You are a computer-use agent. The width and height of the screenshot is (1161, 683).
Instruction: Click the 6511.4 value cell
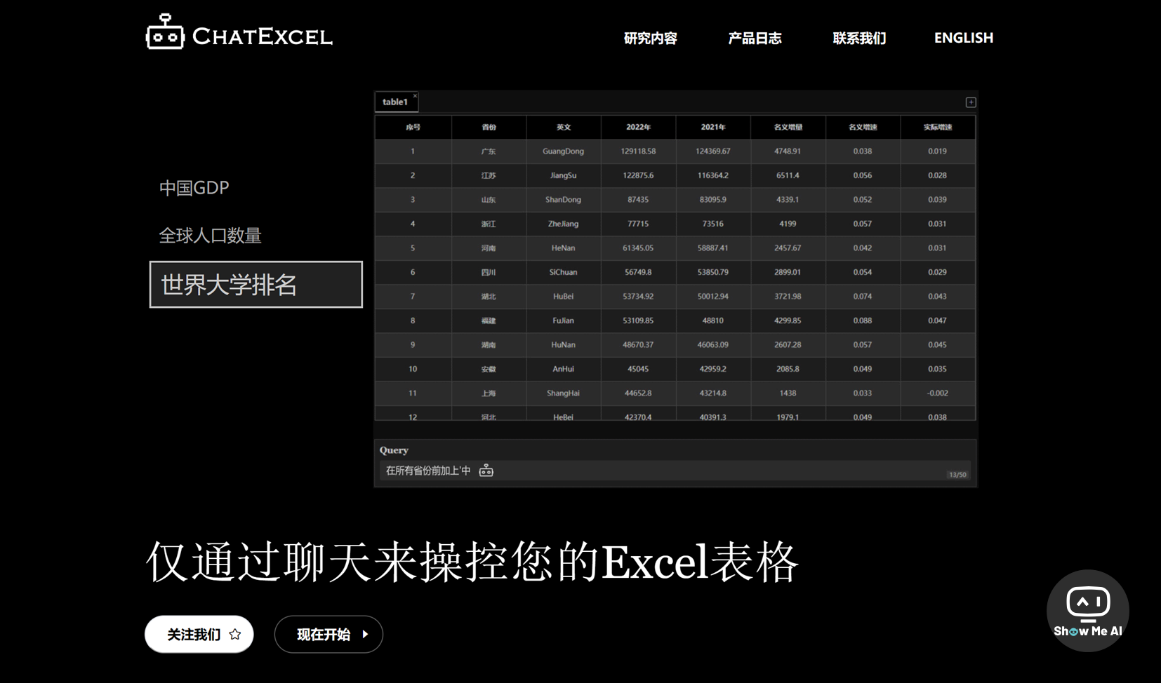click(x=788, y=175)
